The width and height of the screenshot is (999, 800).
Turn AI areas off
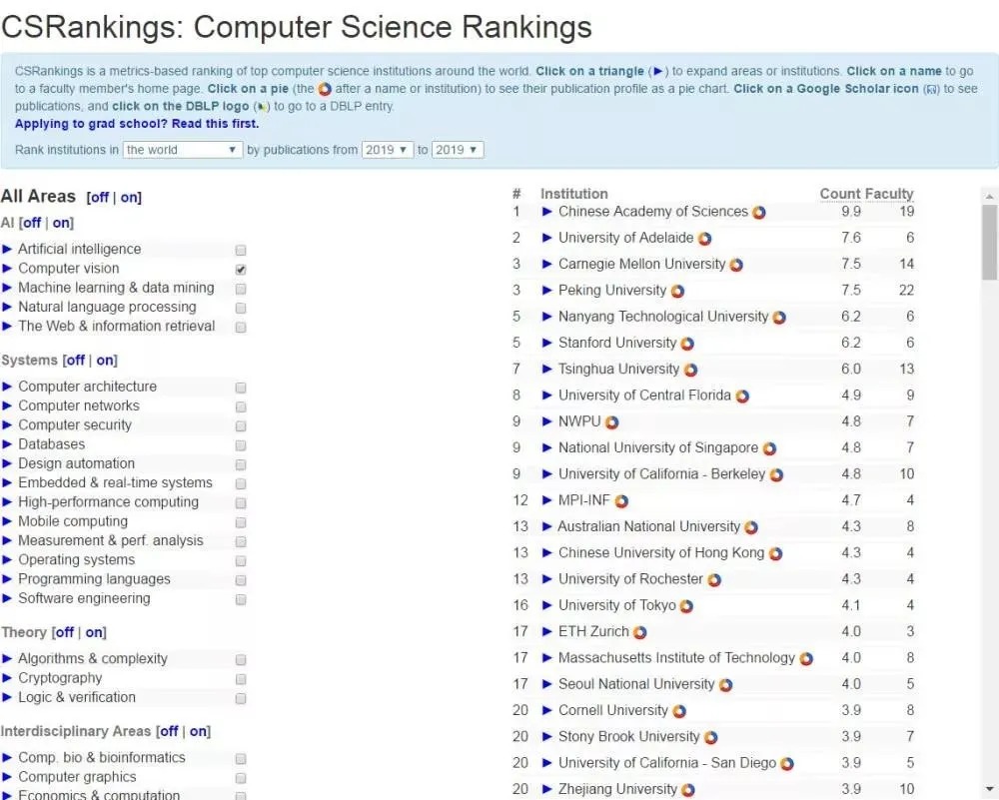32,223
